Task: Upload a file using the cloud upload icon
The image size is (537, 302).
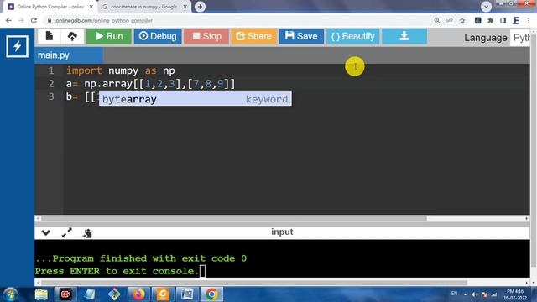Action: click(x=72, y=36)
